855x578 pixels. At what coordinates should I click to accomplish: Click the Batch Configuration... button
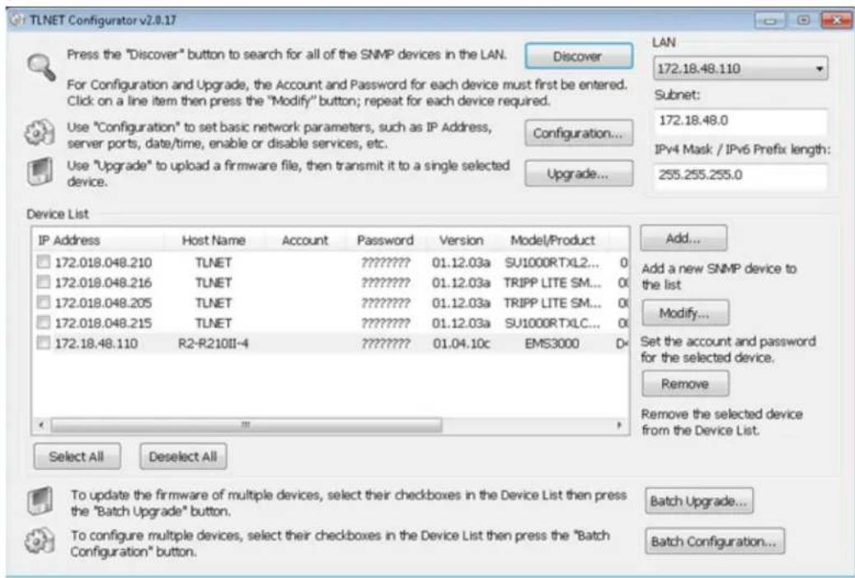click(714, 542)
